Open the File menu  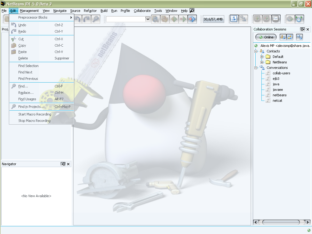pos(4,11)
